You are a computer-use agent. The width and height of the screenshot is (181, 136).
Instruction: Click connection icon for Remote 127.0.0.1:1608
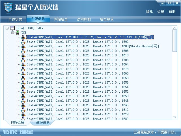point(23,51)
